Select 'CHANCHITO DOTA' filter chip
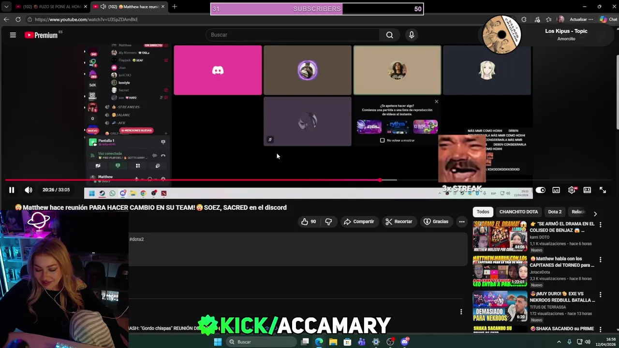The width and height of the screenshot is (619, 348). click(518, 212)
